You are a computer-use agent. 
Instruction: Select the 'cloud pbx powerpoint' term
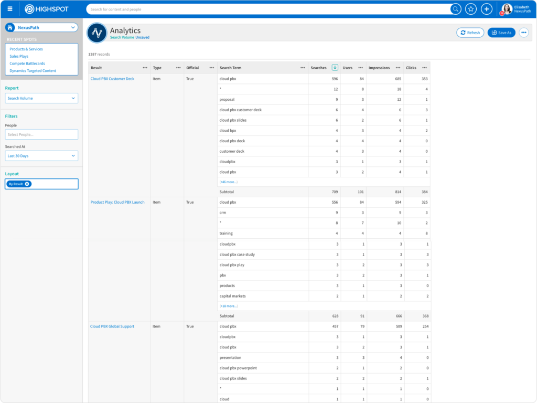pos(238,368)
